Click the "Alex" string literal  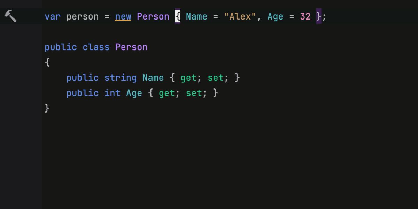pos(240,16)
